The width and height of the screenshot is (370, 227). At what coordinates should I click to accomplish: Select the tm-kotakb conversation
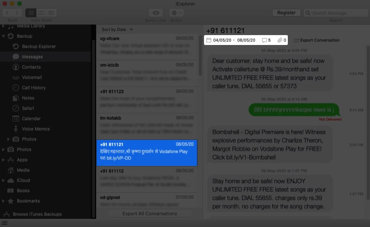pos(147,126)
